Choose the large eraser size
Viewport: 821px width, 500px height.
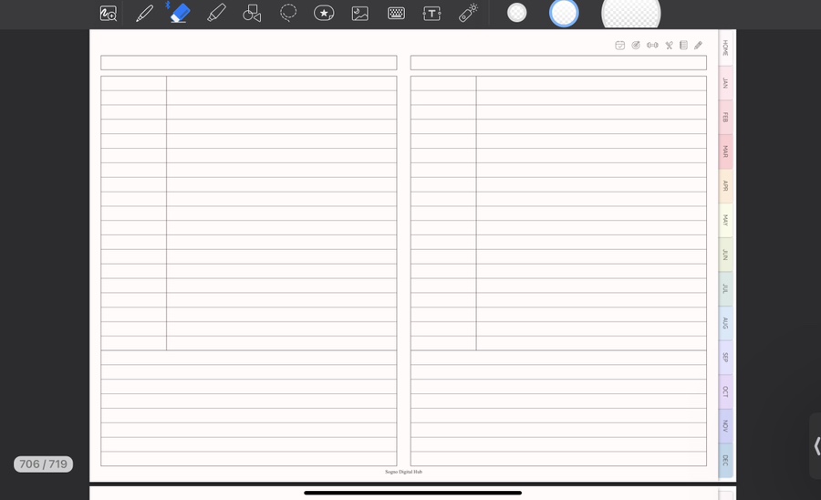pos(631,14)
